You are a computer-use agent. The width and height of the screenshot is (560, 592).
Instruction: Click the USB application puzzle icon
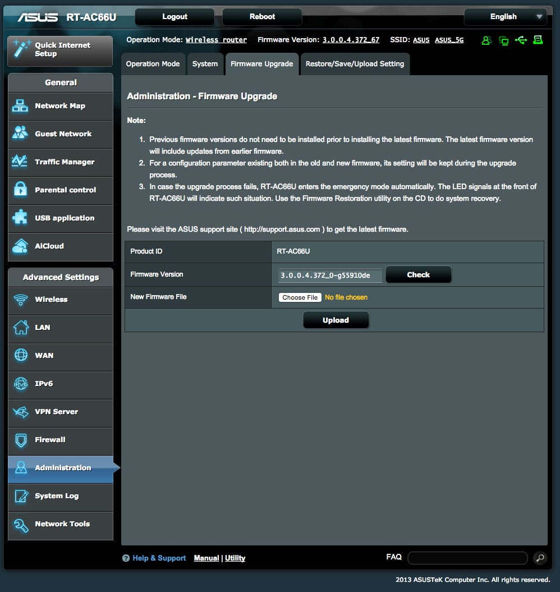click(x=20, y=218)
